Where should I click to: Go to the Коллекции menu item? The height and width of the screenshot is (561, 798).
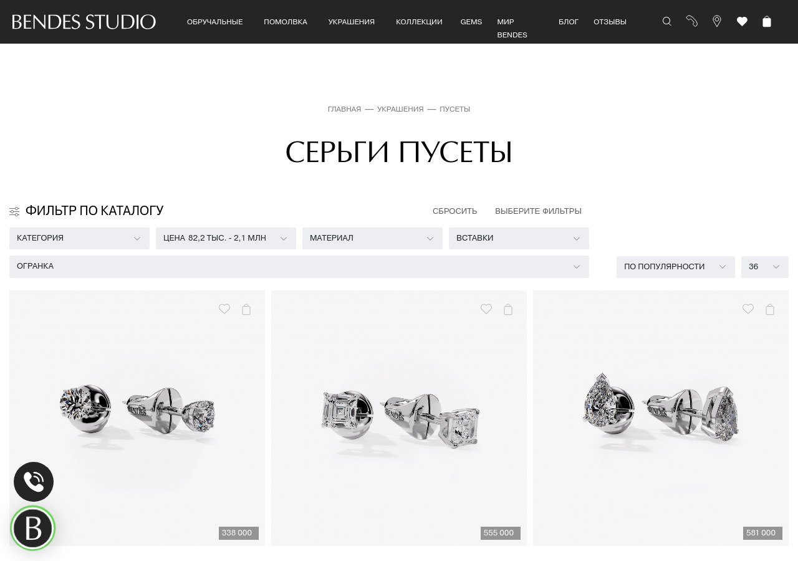coord(419,22)
